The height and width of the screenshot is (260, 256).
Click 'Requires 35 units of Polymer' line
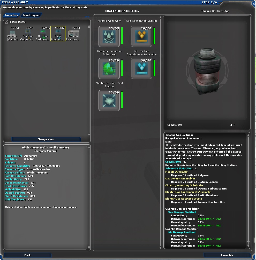point(190,175)
